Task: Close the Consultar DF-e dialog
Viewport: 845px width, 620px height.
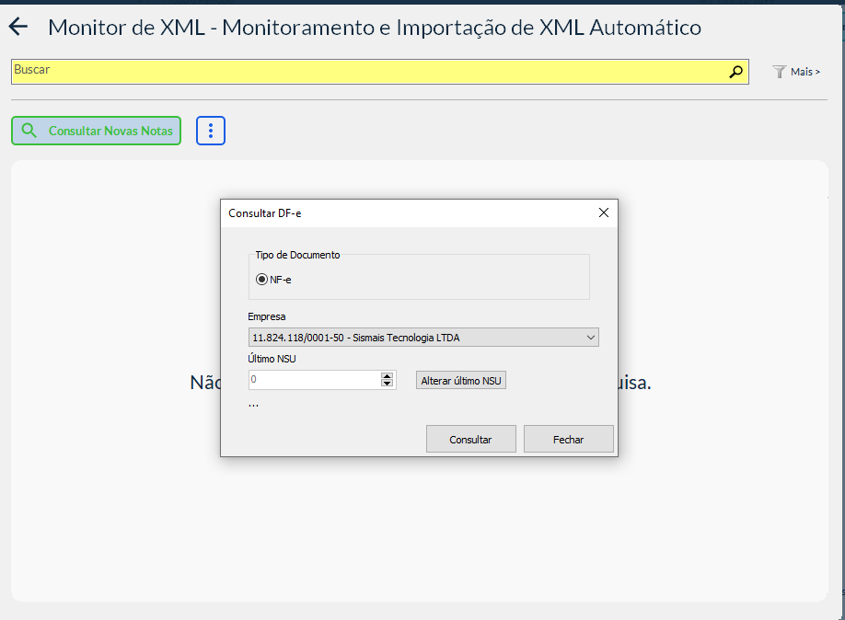Action: [x=603, y=212]
